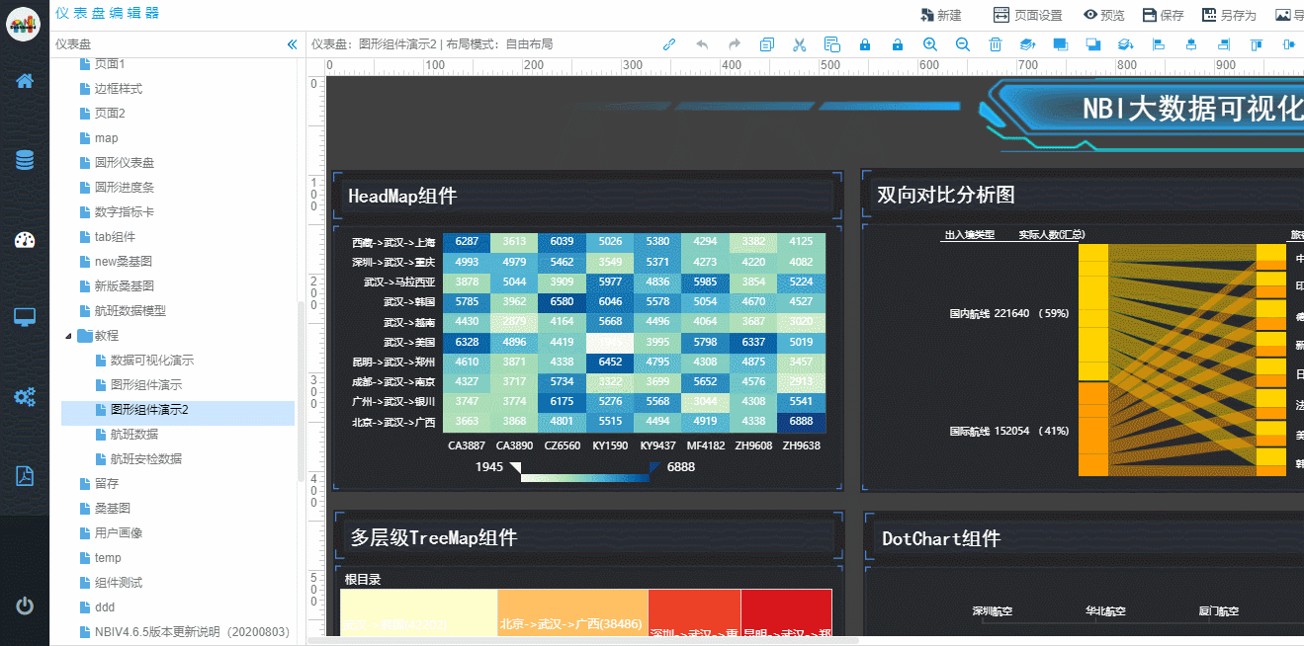This screenshot has width=1304, height=646.
Task: Click the trash delete icon
Action: point(995,44)
